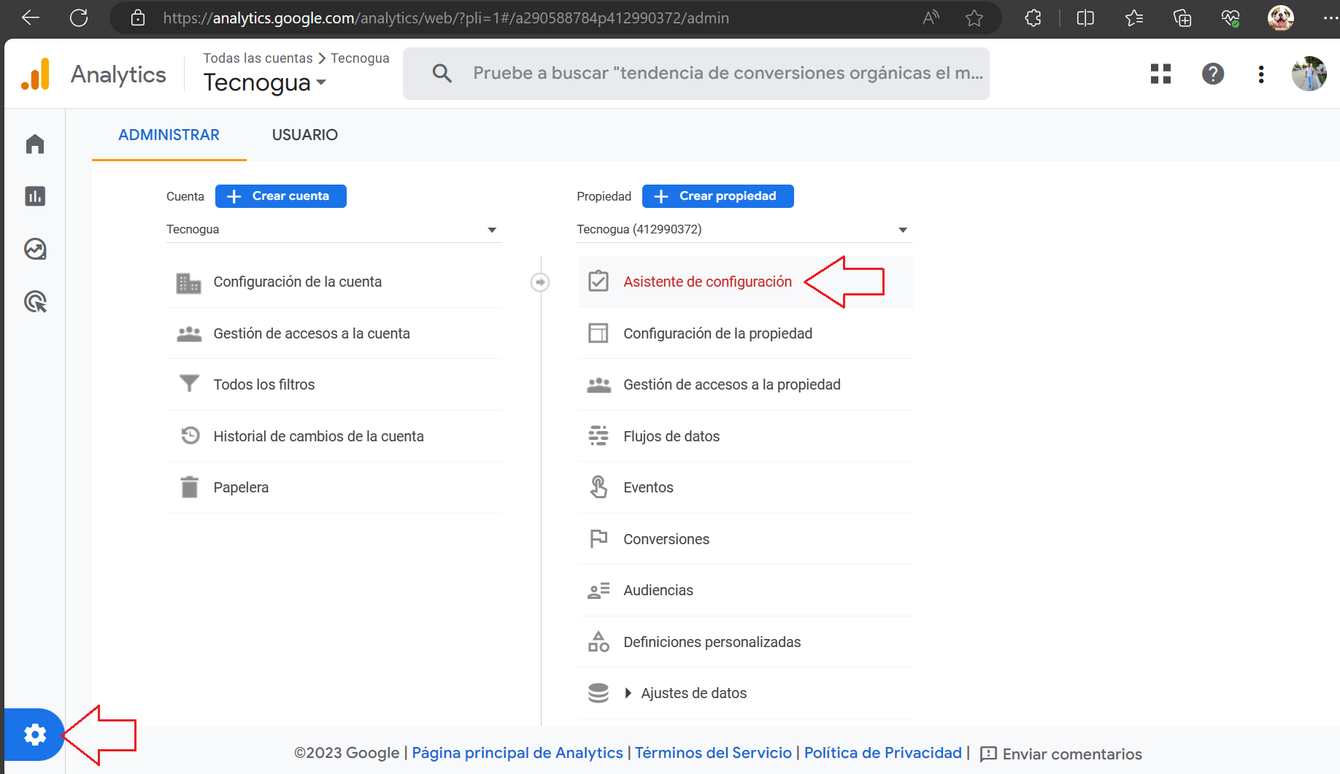Open the Explore sidebar icon

pyautogui.click(x=35, y=249)
